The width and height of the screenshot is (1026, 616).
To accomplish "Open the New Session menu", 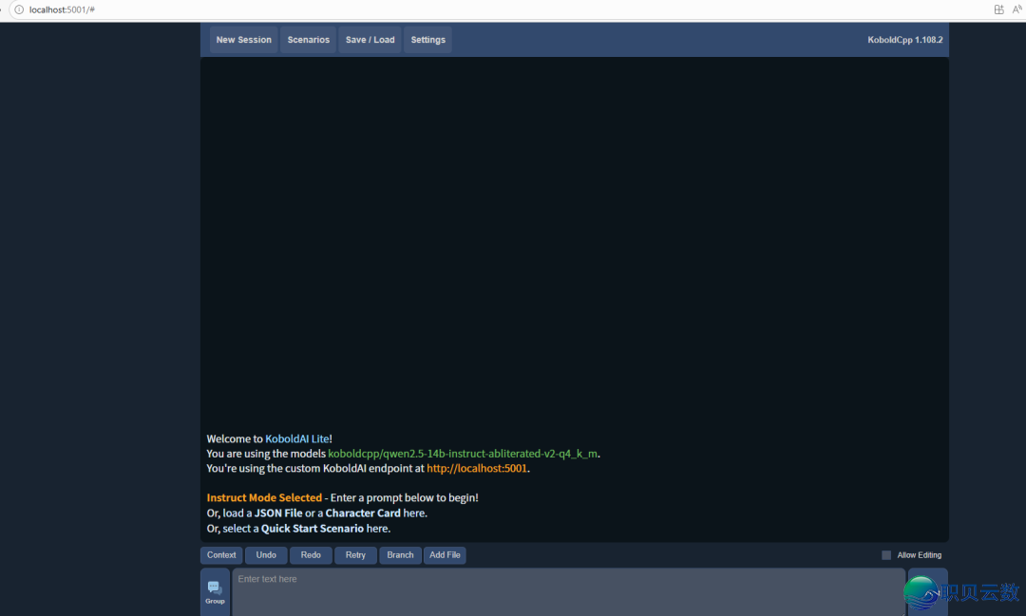I will coord(243,40).
